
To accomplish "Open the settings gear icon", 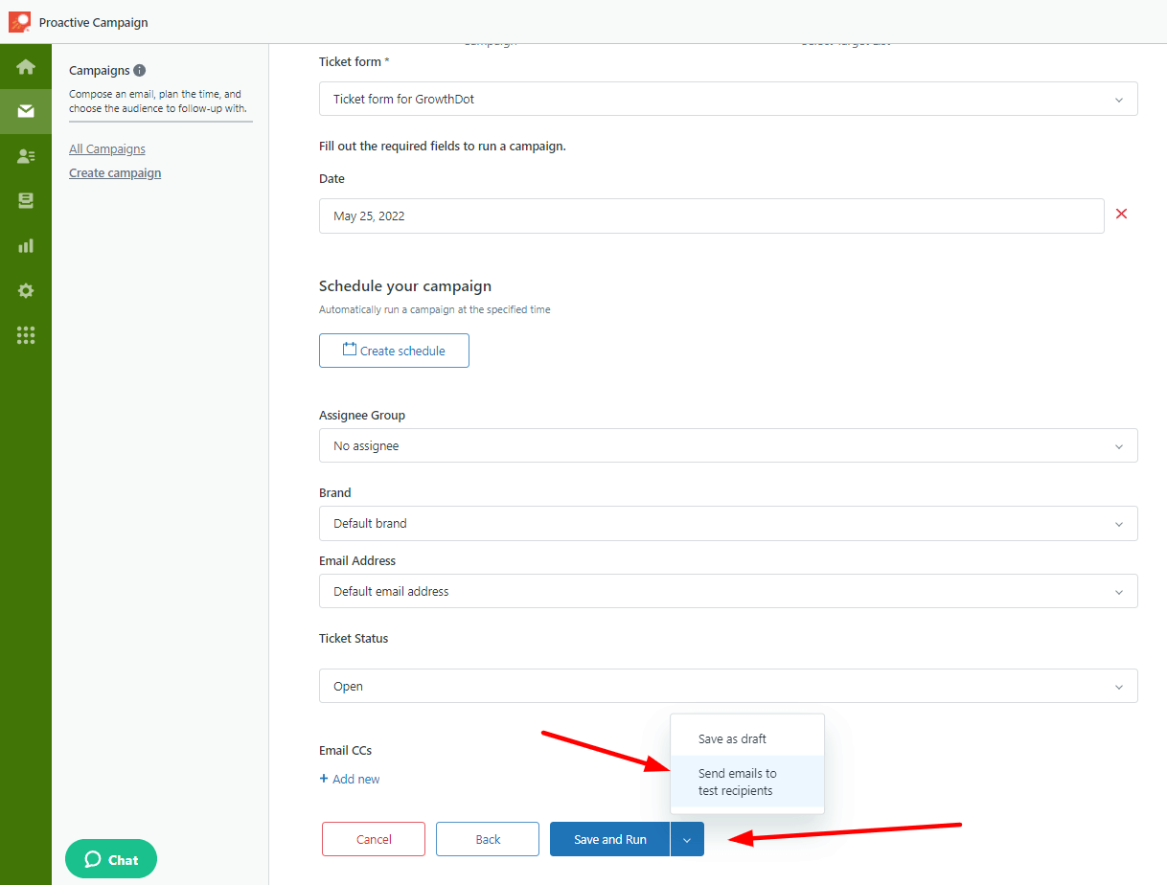I will tap(26, 290).
